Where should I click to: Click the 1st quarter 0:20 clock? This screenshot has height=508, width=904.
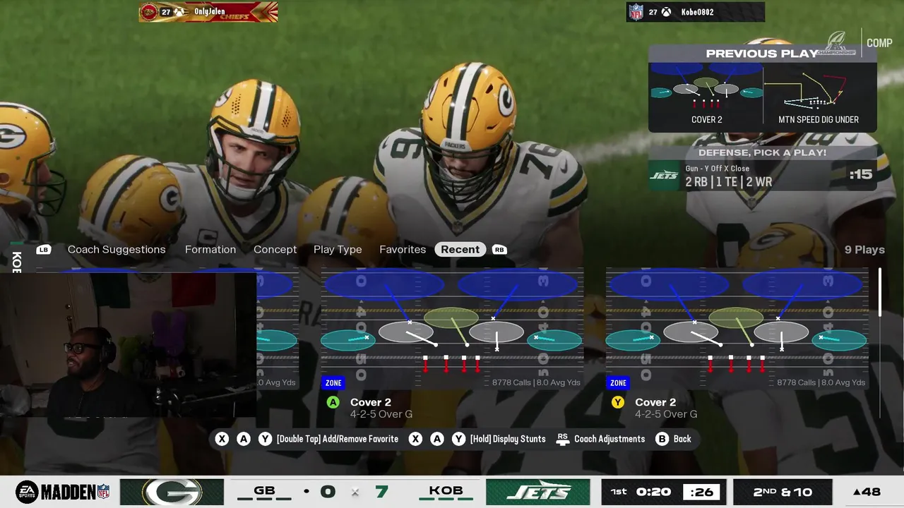point(640,492)
